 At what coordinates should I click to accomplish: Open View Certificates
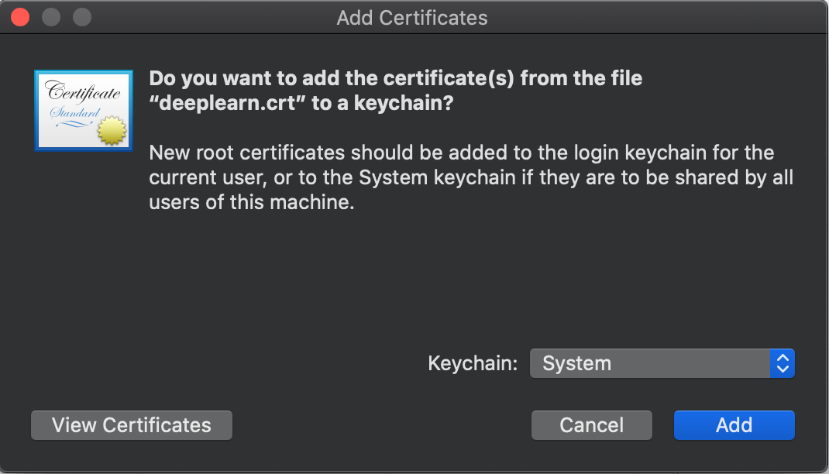(132, 425)
